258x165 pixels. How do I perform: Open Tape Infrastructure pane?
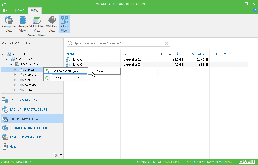[x=32, y=137]
